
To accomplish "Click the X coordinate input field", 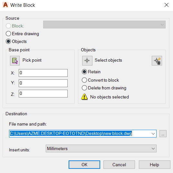I will click(x=43, y=73).
